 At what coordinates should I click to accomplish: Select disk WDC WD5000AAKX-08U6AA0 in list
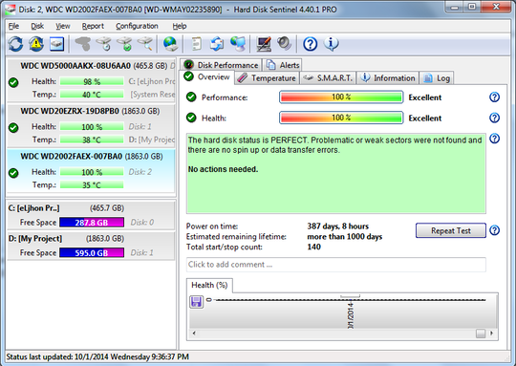(91, 80)
